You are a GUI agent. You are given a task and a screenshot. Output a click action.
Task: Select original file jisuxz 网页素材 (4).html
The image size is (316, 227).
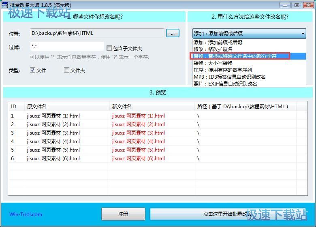[x=53, y=141]
